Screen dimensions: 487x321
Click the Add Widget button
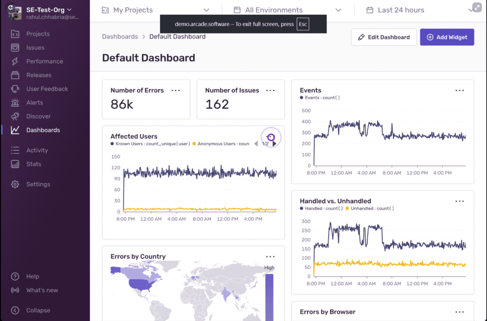pyautogui.click(x=447, y=37)
